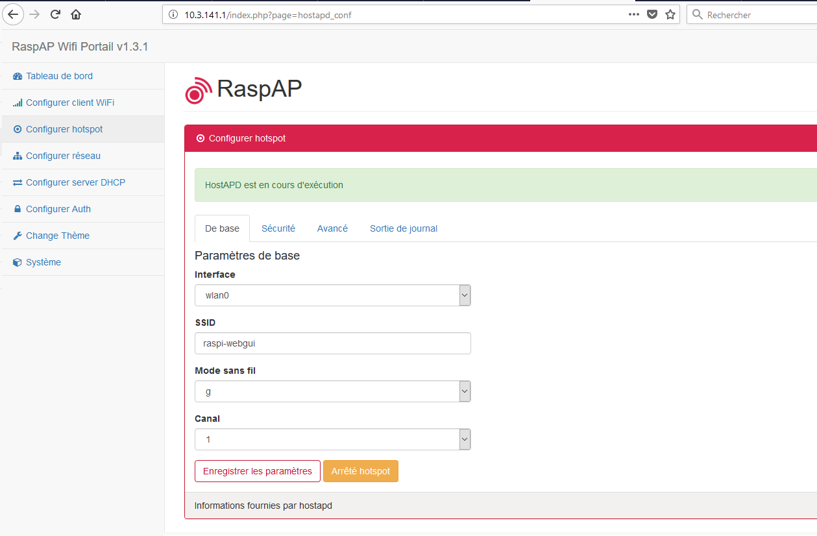Open the Interface wlan0 dropdown
Screen dimensions: 817x536
click(333, 295)
